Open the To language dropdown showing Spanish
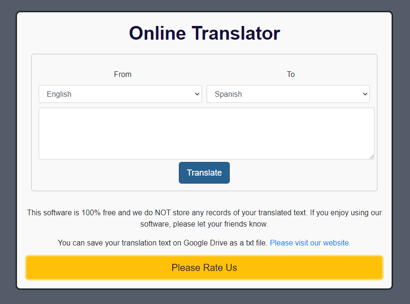The image size is (410, 304). click(288, 94)
